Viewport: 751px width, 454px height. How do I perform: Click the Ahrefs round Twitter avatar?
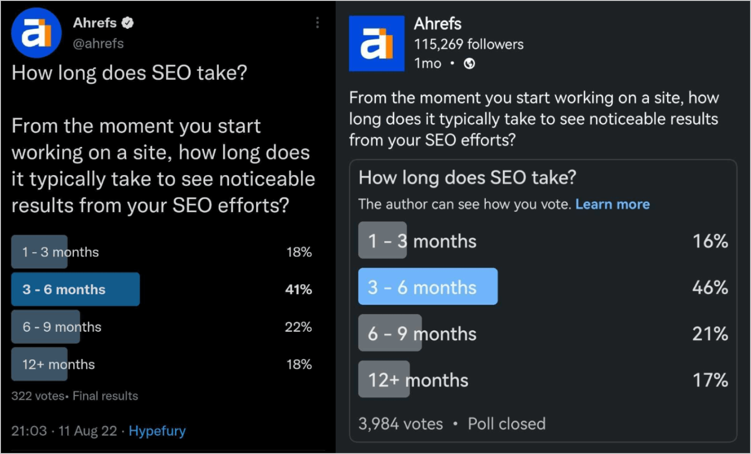click(36, 33)
